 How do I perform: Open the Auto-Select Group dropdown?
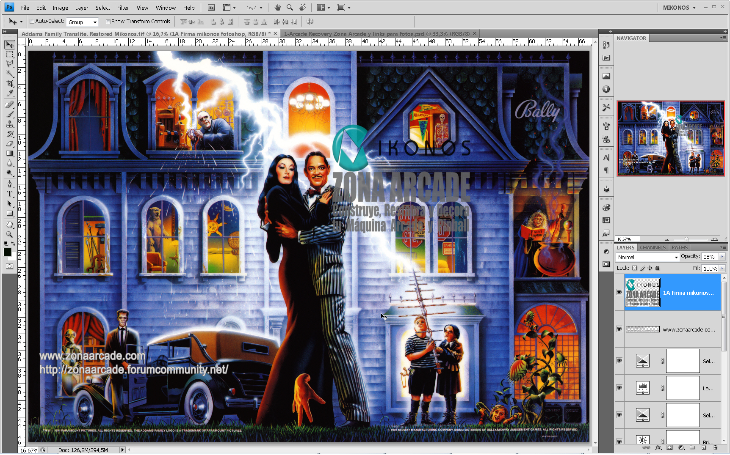tap(83, 22)
